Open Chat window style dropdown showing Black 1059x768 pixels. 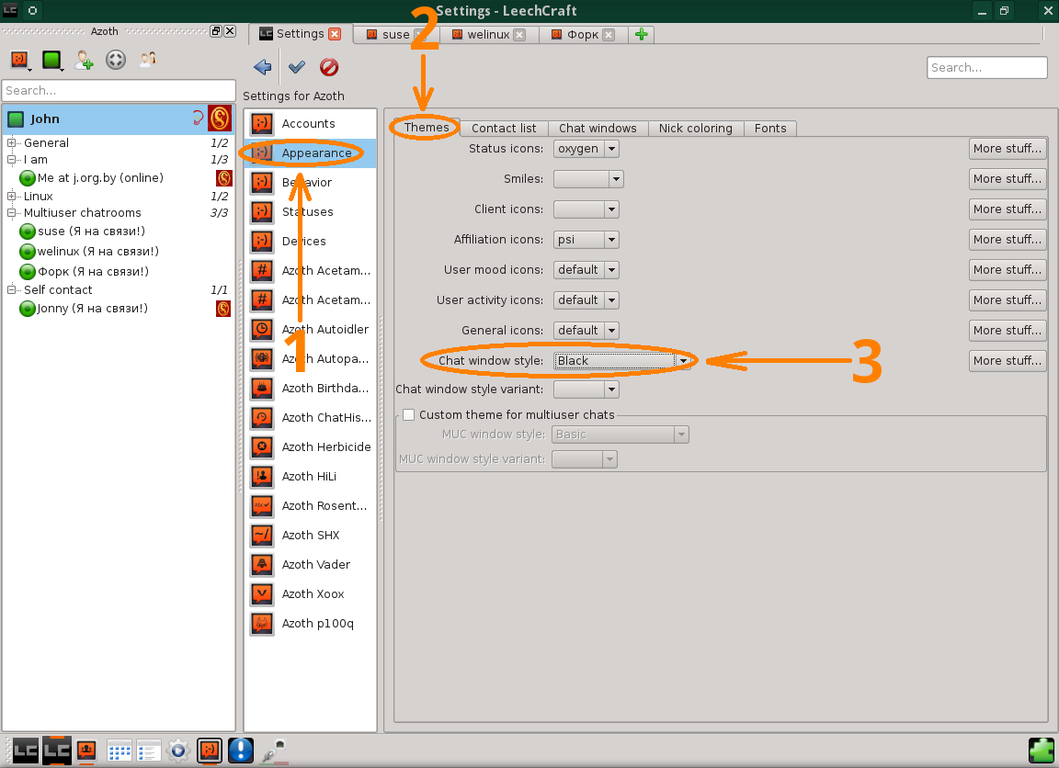pyautogui.click(x=622, y=361)
